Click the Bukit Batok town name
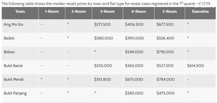 click(13, 66)
